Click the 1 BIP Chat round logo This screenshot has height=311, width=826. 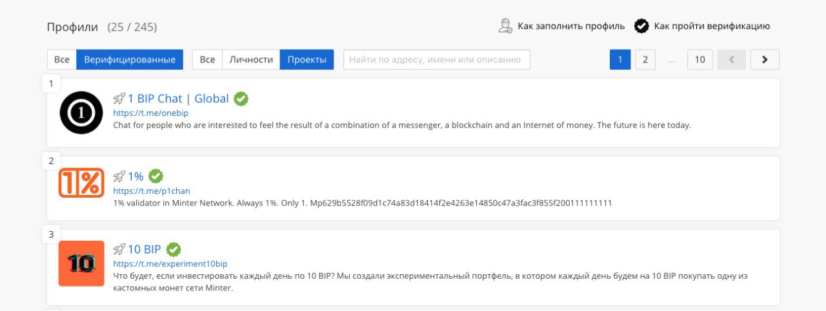tap(81, 113)
